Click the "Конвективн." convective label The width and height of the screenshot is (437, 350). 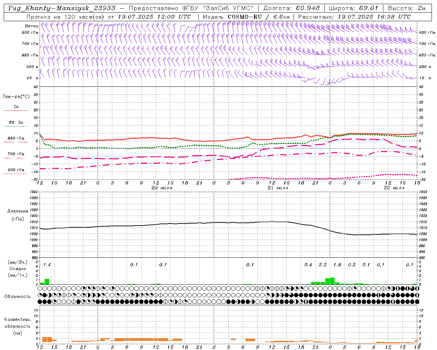pos(17,320)
